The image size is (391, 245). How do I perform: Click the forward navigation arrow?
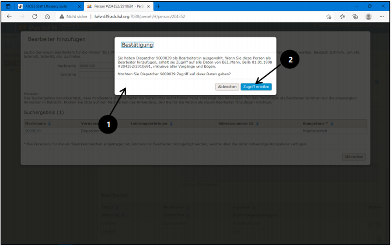22,16
